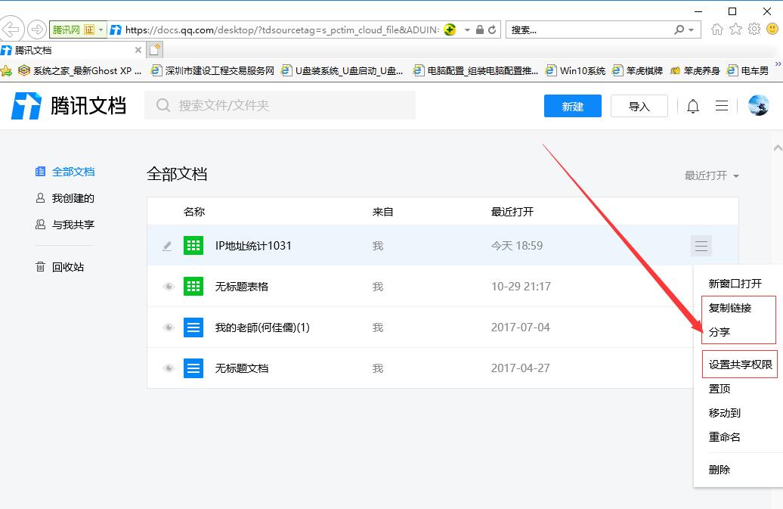The image size is (783, 509).
Task: Select 复制链接 in the context menu
Action: pyautogui.click(x=730, y=308)
